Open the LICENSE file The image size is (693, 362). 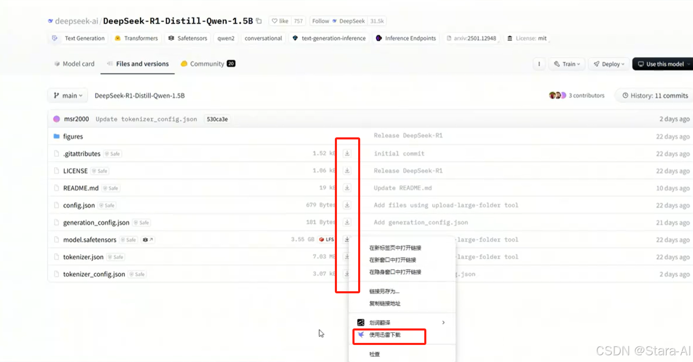coord(75,171)
